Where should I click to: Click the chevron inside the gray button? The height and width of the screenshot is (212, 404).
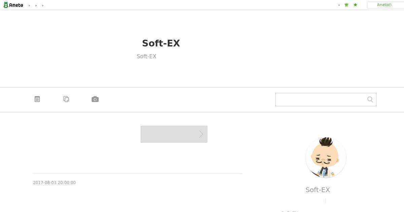(x=201, y=134)
